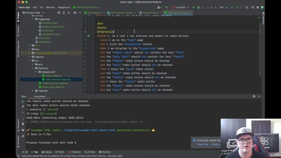281x158 pixels.
Task: Click the playground breadcrumb
Action: coord(64,7)
